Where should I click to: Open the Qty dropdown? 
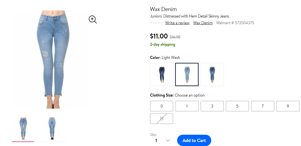[x=161, y=140]
